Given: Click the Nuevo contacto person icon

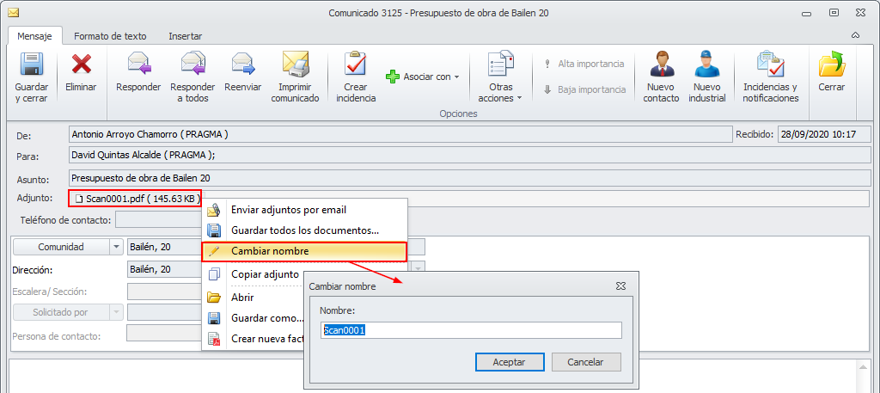Looking at the screenshot, I should pos(663,64).
